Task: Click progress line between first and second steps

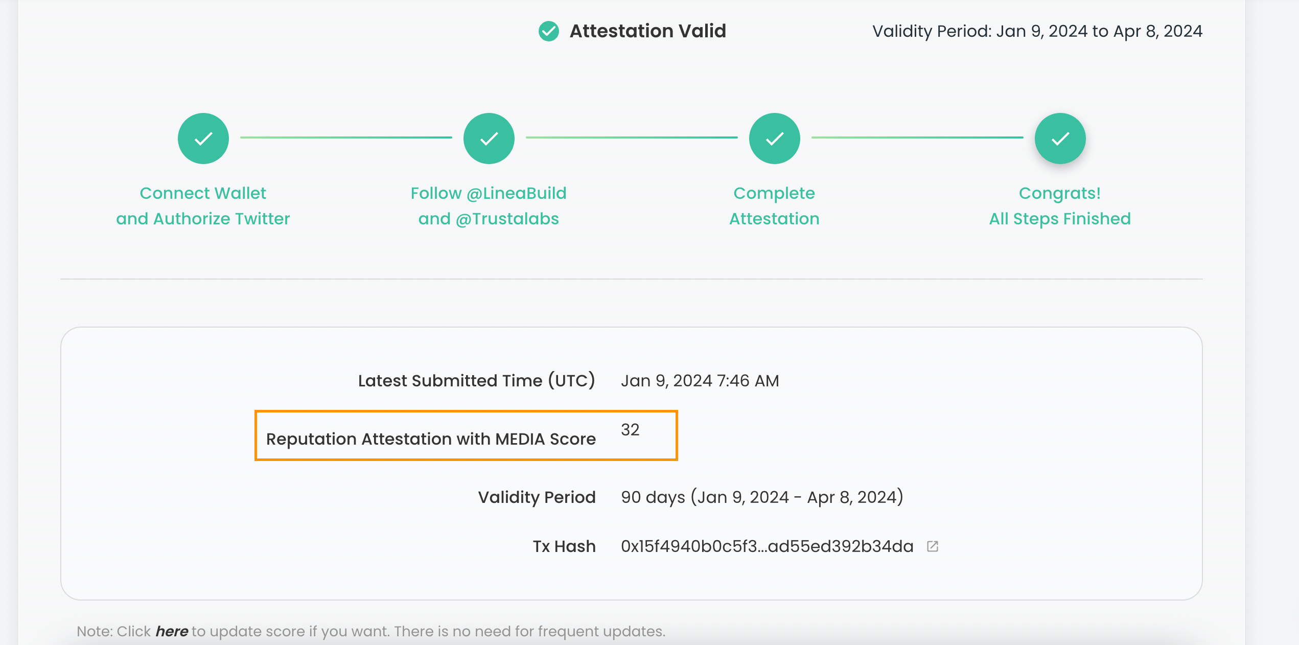Action: (346, 137)
